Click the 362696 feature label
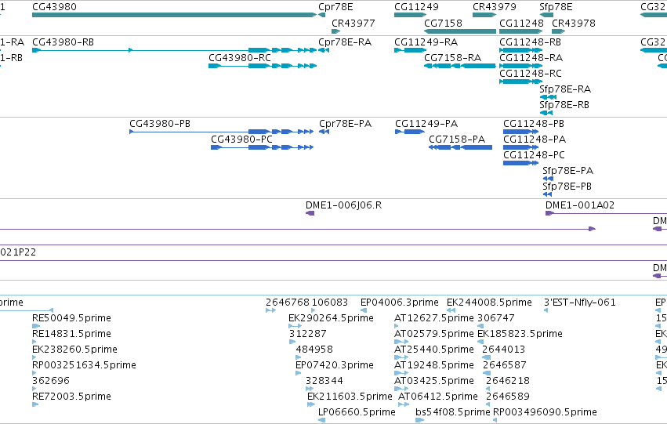 pyautogui.click(x=51, y=381)
